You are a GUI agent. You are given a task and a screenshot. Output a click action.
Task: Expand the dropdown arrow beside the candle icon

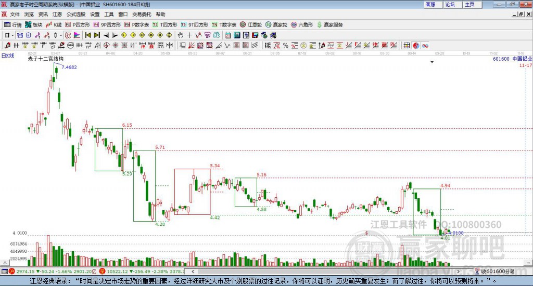tap(61, 35)
